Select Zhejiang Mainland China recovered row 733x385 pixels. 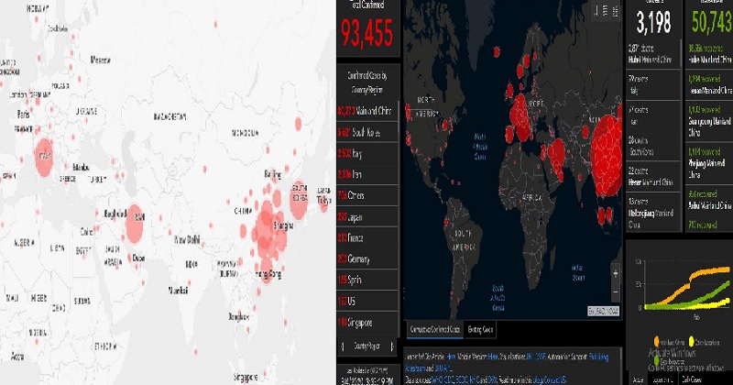tap(709, 163)
